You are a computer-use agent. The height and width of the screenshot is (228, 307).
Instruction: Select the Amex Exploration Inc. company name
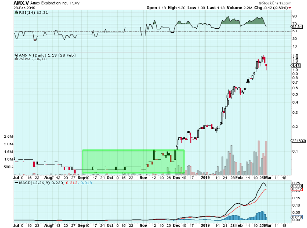coord(49,3)
